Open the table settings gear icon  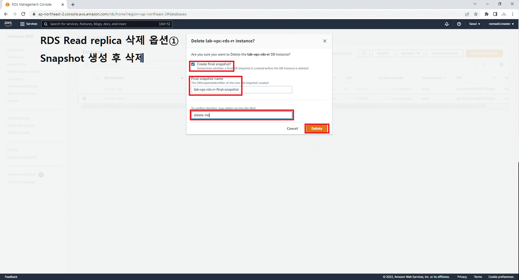(x=501, y=64)
